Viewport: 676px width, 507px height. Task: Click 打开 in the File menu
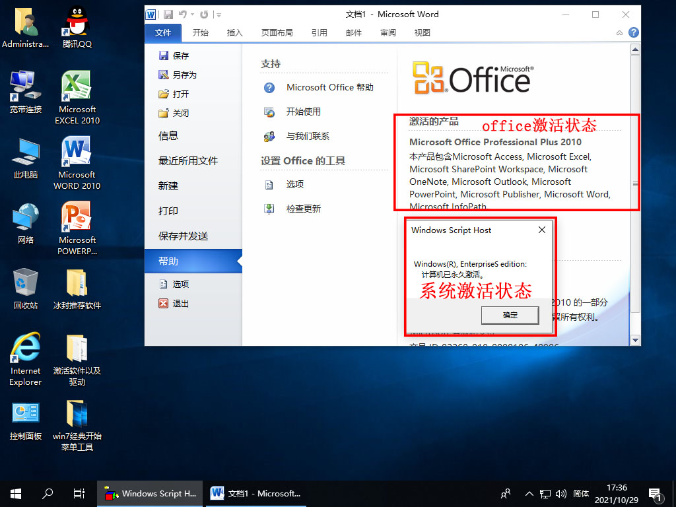174,94
